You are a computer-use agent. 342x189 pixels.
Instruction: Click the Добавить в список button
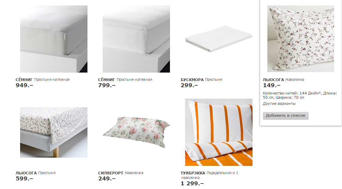coord(285,116)
